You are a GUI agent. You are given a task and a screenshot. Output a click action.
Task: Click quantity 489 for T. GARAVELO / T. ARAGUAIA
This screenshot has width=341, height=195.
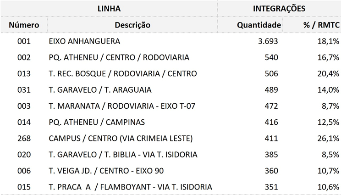[271, 89]
